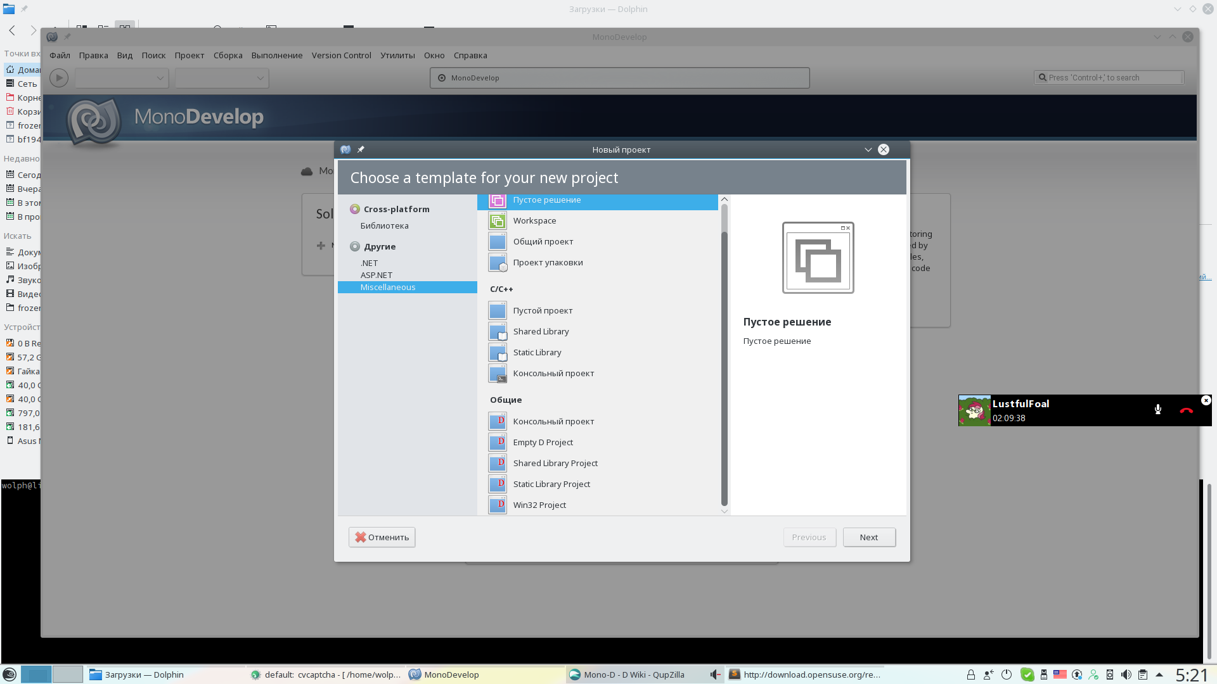The height and width of the screenshot is (684, 1217).
Task: Open the Version Control menu
Action: (341, 56)
